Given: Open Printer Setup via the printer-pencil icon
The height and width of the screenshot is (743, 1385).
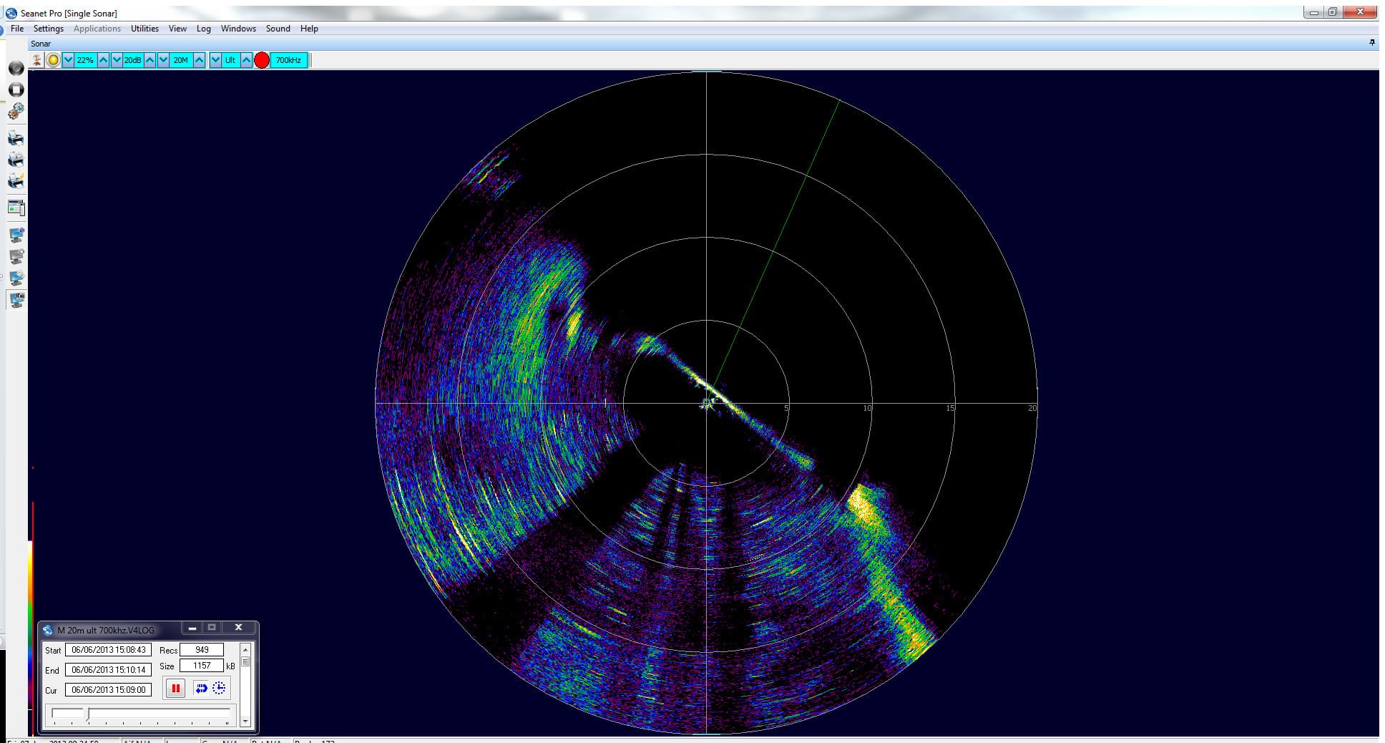Looking at the screenshot, I should point(16,181).
